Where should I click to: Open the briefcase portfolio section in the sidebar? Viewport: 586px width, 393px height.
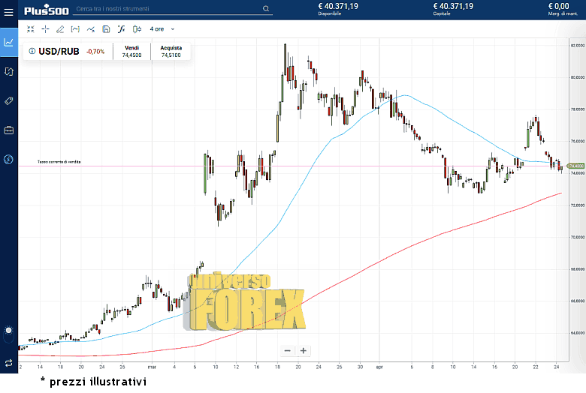coord(9,130)
